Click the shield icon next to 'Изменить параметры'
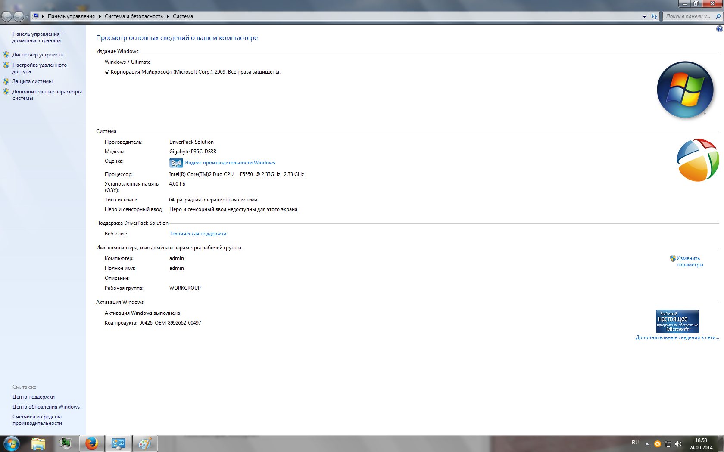Image resolution: width=724 pixels, height=452 pixels. [673, 258]
